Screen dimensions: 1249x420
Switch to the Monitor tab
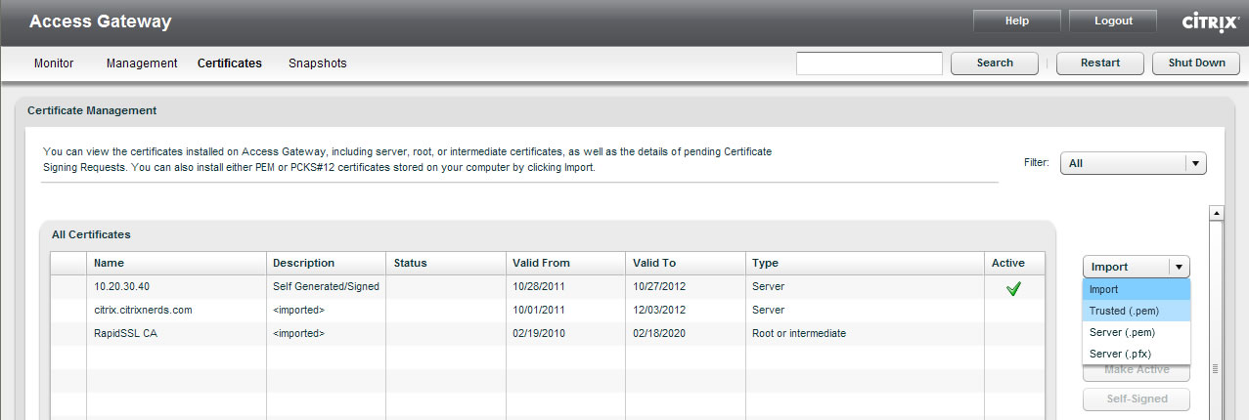point(54,63)
